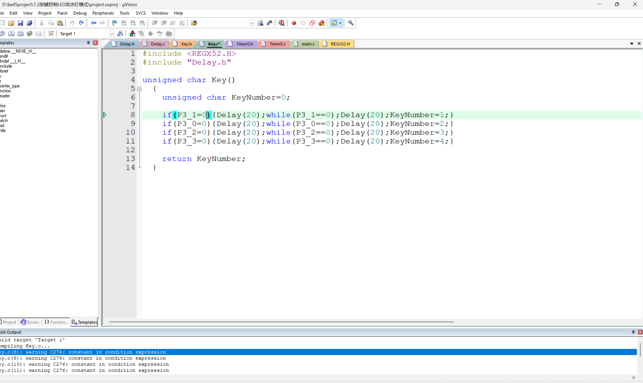Open the Configuration wrench icon
Viewport: 643px width, 383px height.
(351, 23)
